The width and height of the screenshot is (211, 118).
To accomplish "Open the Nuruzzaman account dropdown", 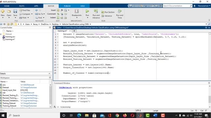I will click(x=204, y=6).
